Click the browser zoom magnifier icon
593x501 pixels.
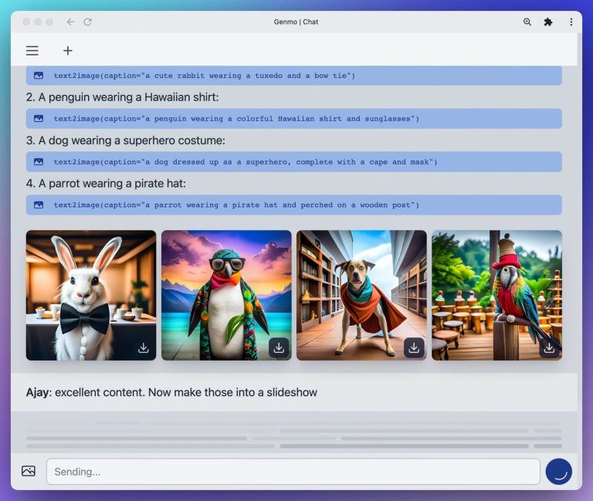527,22
